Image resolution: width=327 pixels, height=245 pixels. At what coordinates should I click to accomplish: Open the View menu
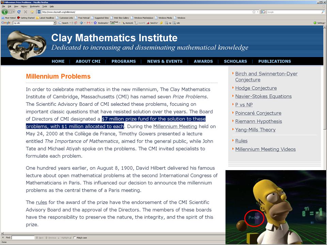tap(16, 6)
